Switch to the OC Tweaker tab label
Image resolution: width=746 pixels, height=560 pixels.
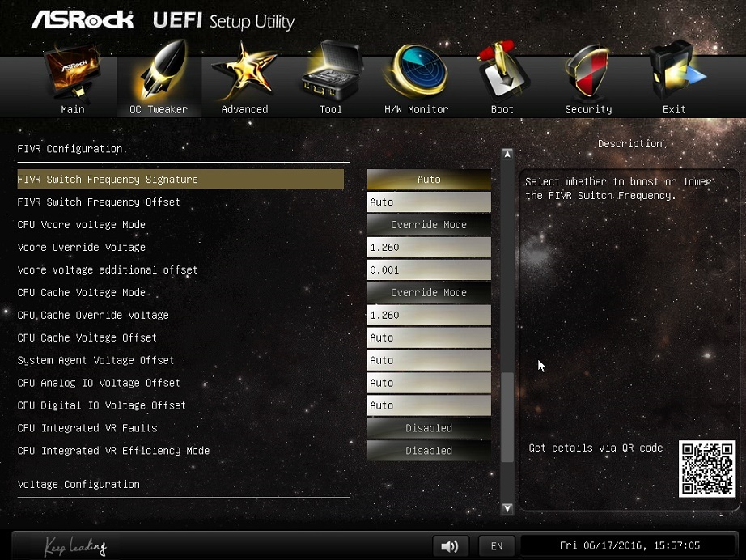click(x=159, y=109)
